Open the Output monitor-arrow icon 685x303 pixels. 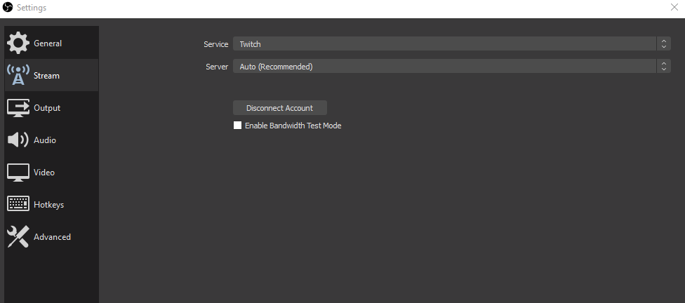tap(18, 107)
